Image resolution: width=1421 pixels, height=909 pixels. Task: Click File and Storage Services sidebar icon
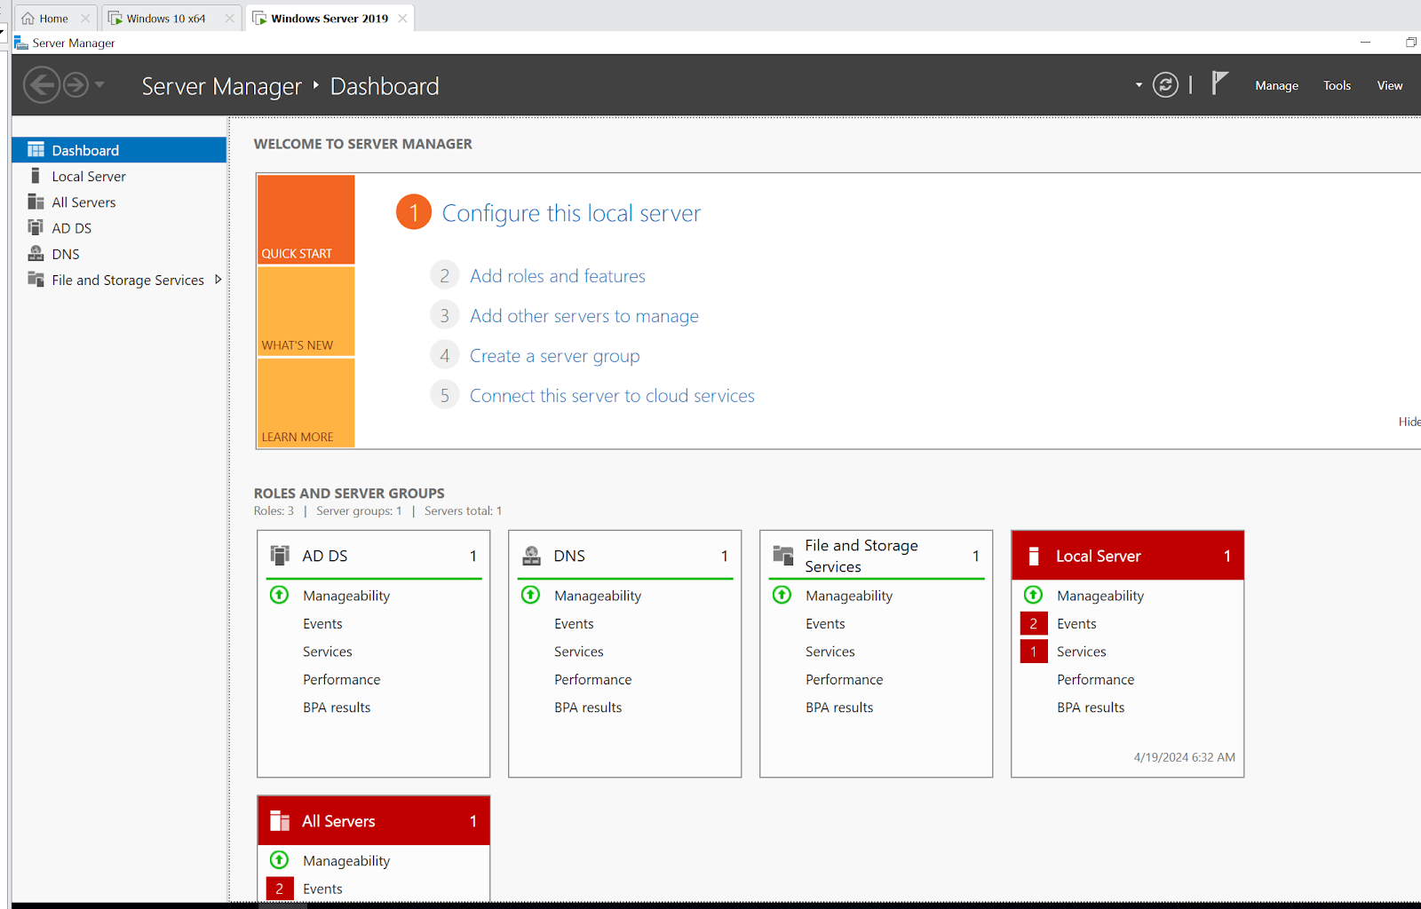36,280
